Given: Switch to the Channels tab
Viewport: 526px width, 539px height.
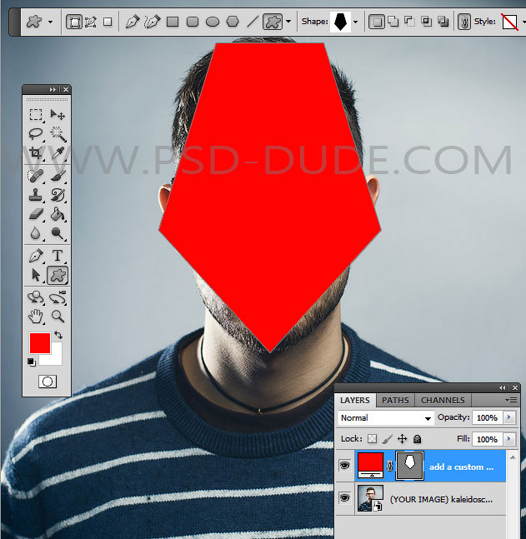Looking at the screenshot, I should [x=443, y=401].
